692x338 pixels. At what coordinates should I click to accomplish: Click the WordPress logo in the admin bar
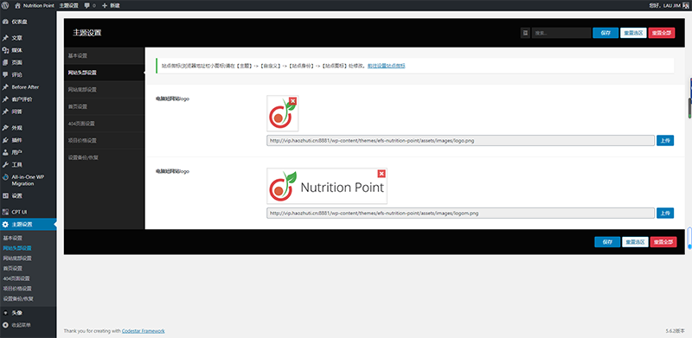(5, 6)
